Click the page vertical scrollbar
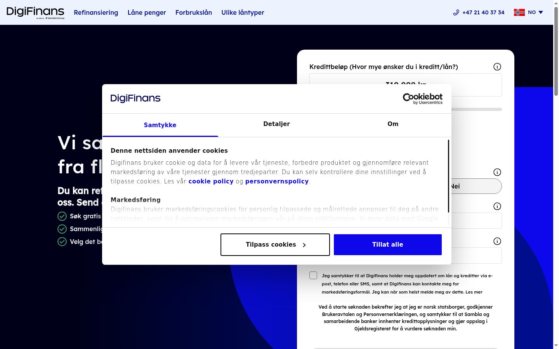The image size is (559, 349). tap(556, 50)
